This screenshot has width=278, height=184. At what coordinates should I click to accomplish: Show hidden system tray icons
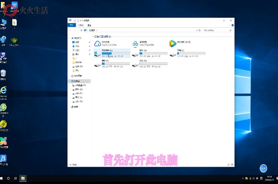(x=243, y=178)
